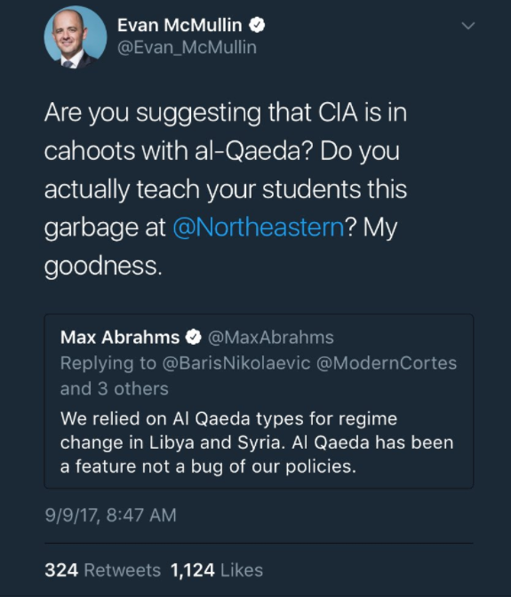Viewport: 511px width, 597px height.
Task: Open the quoted Max Abrahms tweet
Action: (259, 402)
